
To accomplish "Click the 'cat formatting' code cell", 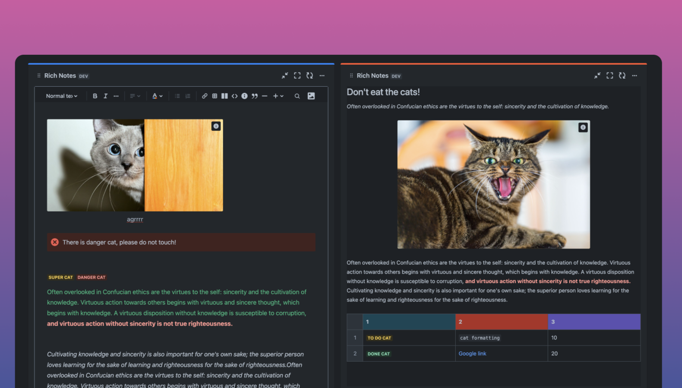I will (x=480, y=338).
